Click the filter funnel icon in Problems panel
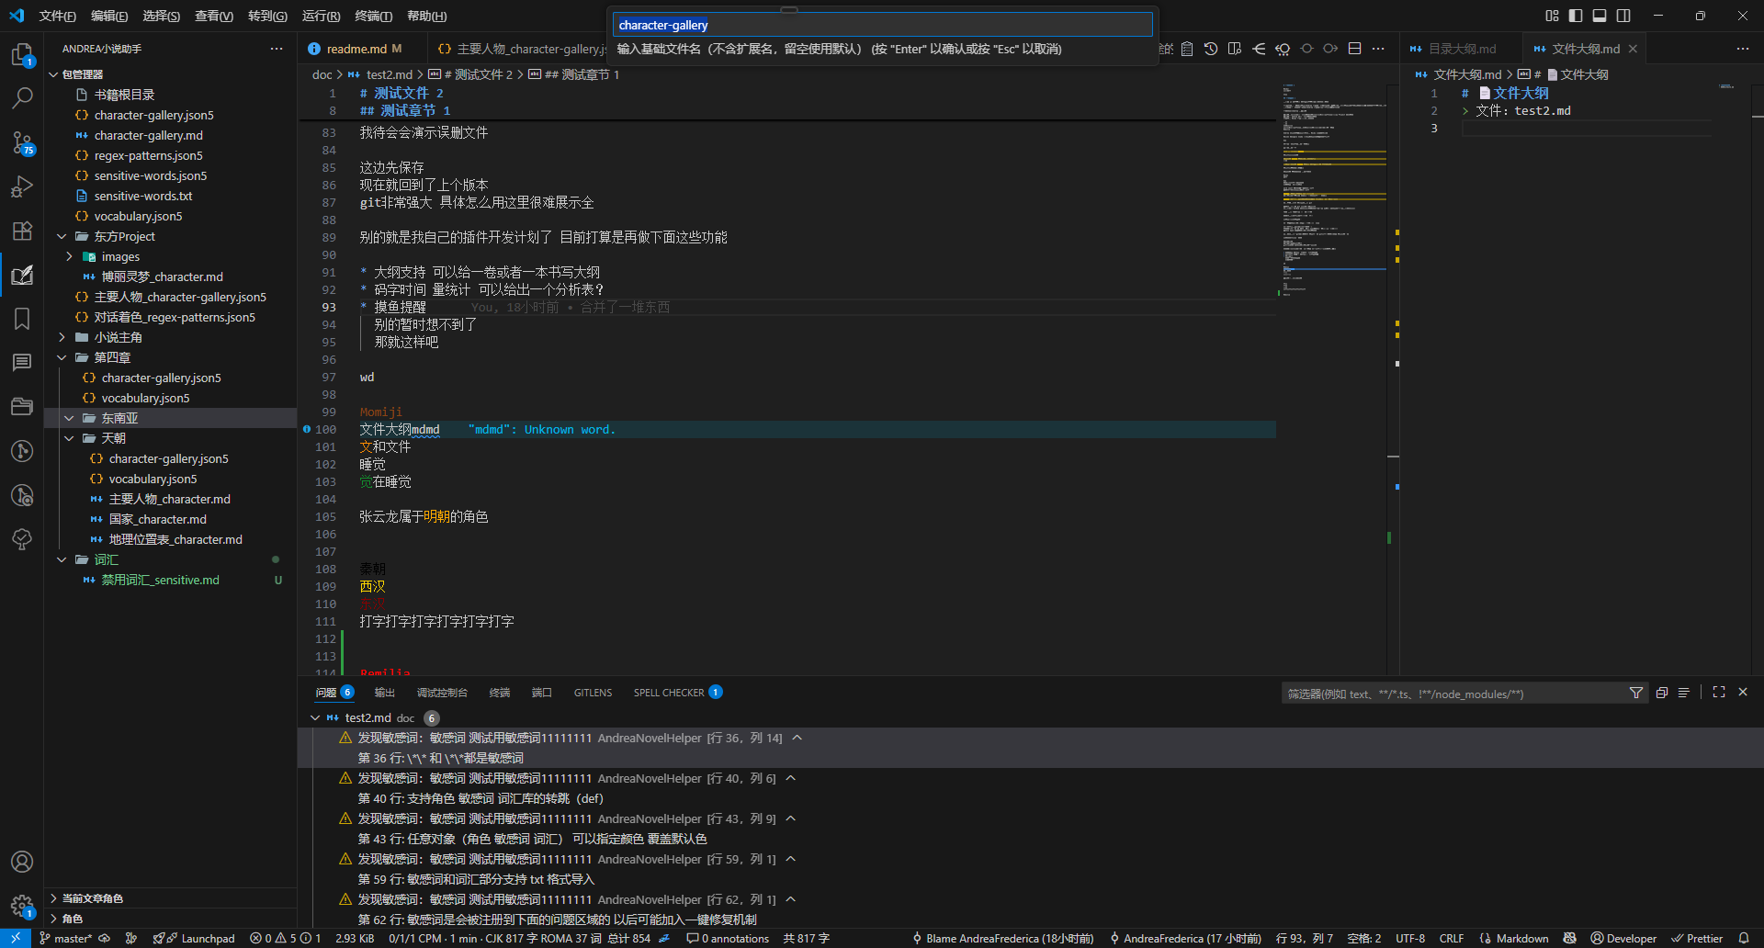 (x=1635, y=694)
